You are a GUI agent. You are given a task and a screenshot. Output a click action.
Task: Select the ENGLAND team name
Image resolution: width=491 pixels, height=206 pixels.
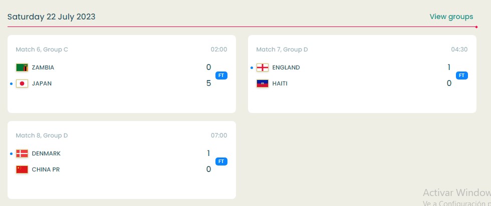(x=286, y=67)
